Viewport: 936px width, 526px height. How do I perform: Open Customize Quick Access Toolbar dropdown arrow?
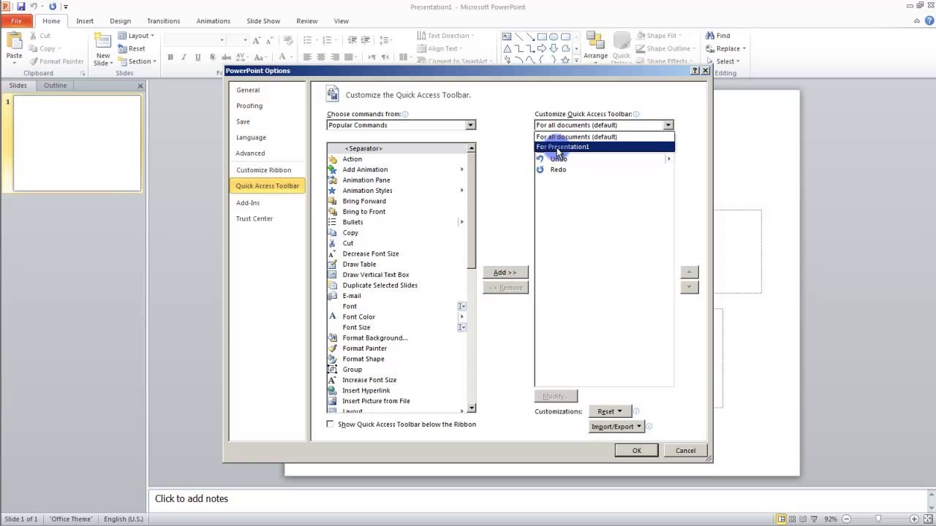coord(668,125)
